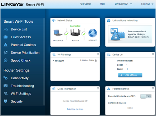Image resolution: width=156 pixels, height=116 pixels.
Task: Click the Router Settings heading
Action: click(x=17, y=70)
